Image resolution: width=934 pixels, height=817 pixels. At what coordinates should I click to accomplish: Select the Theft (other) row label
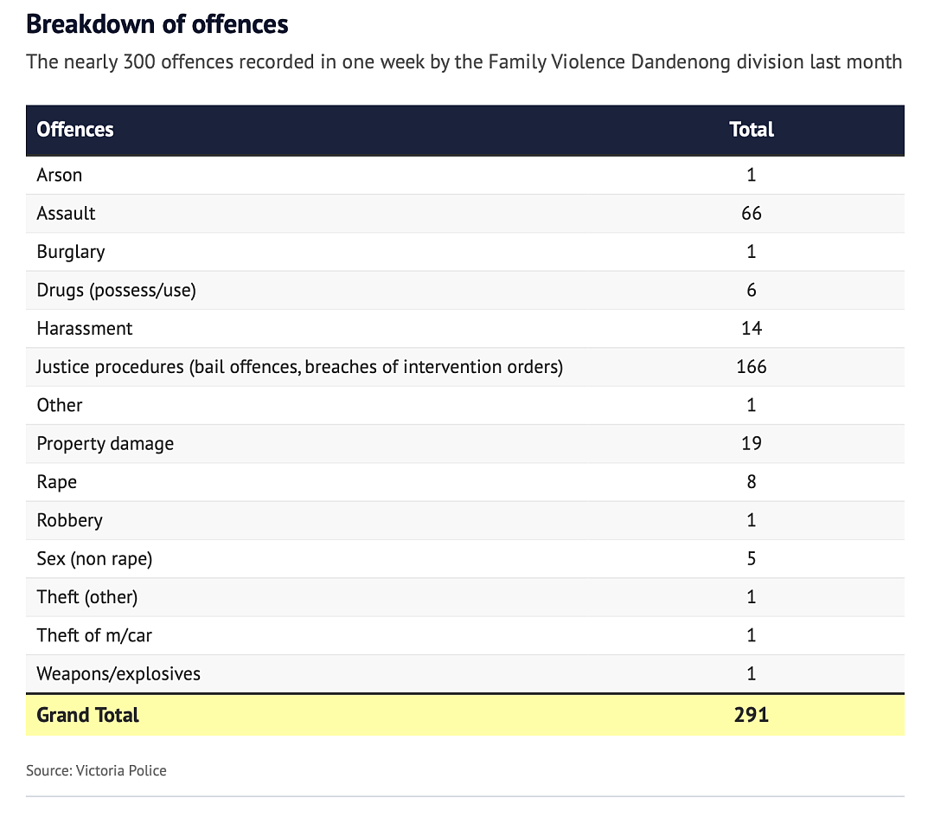tap(87, 597)
